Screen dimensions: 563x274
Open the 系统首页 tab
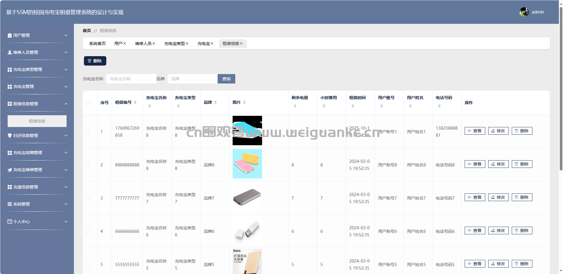[x=97, y=44]
